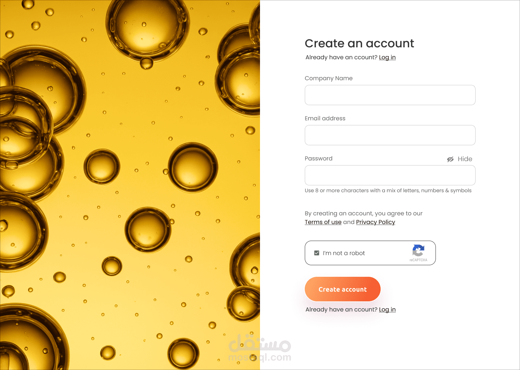This screenshot has width=520, height=370.
Task: Open the Terms of use link
Action: (323, 222)
